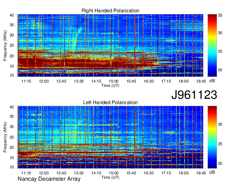Click 15:00 time tick under Left Handed plot
The image size is (226, 183).
pyautogui.click(x=114, y=173)
